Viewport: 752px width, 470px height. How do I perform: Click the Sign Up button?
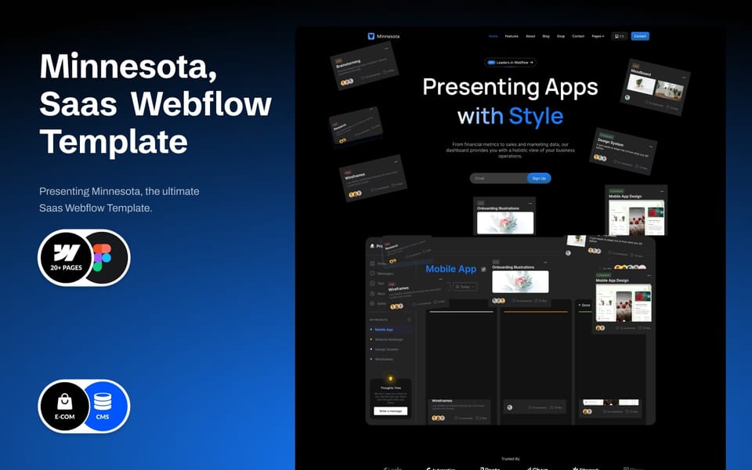pos(539,178)
